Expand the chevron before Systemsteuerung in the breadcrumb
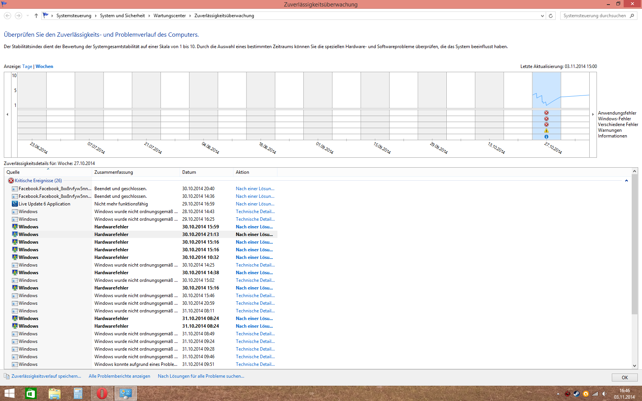Screen dimensions: 642x401 pyautogui.click(x=52, y=16)
